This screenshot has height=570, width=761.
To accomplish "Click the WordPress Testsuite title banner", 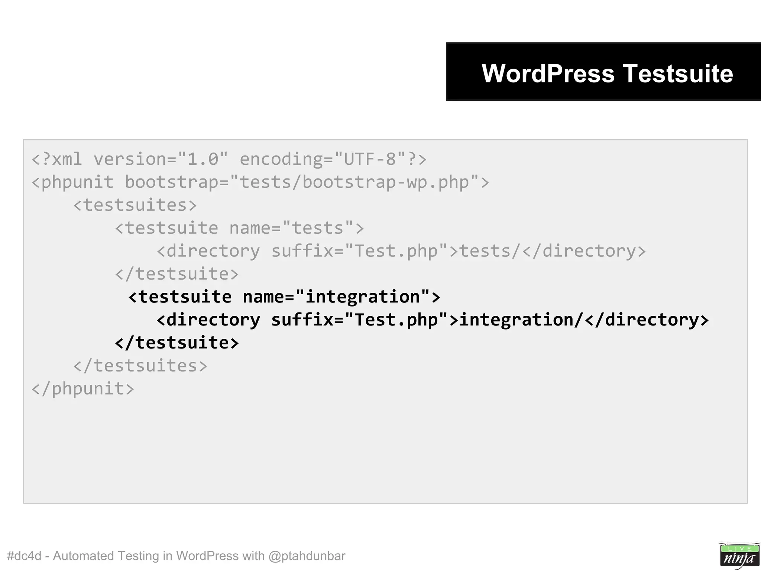I will [603, 72].
